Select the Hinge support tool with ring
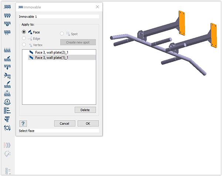This screenshot has height=176, width=222. [x=7, y=24]
